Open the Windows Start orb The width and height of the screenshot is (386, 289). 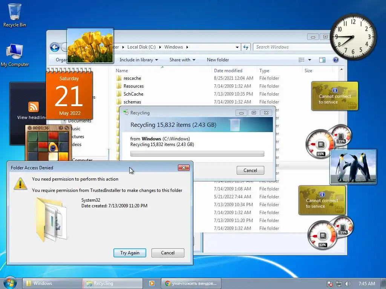(x=10, y=283)
